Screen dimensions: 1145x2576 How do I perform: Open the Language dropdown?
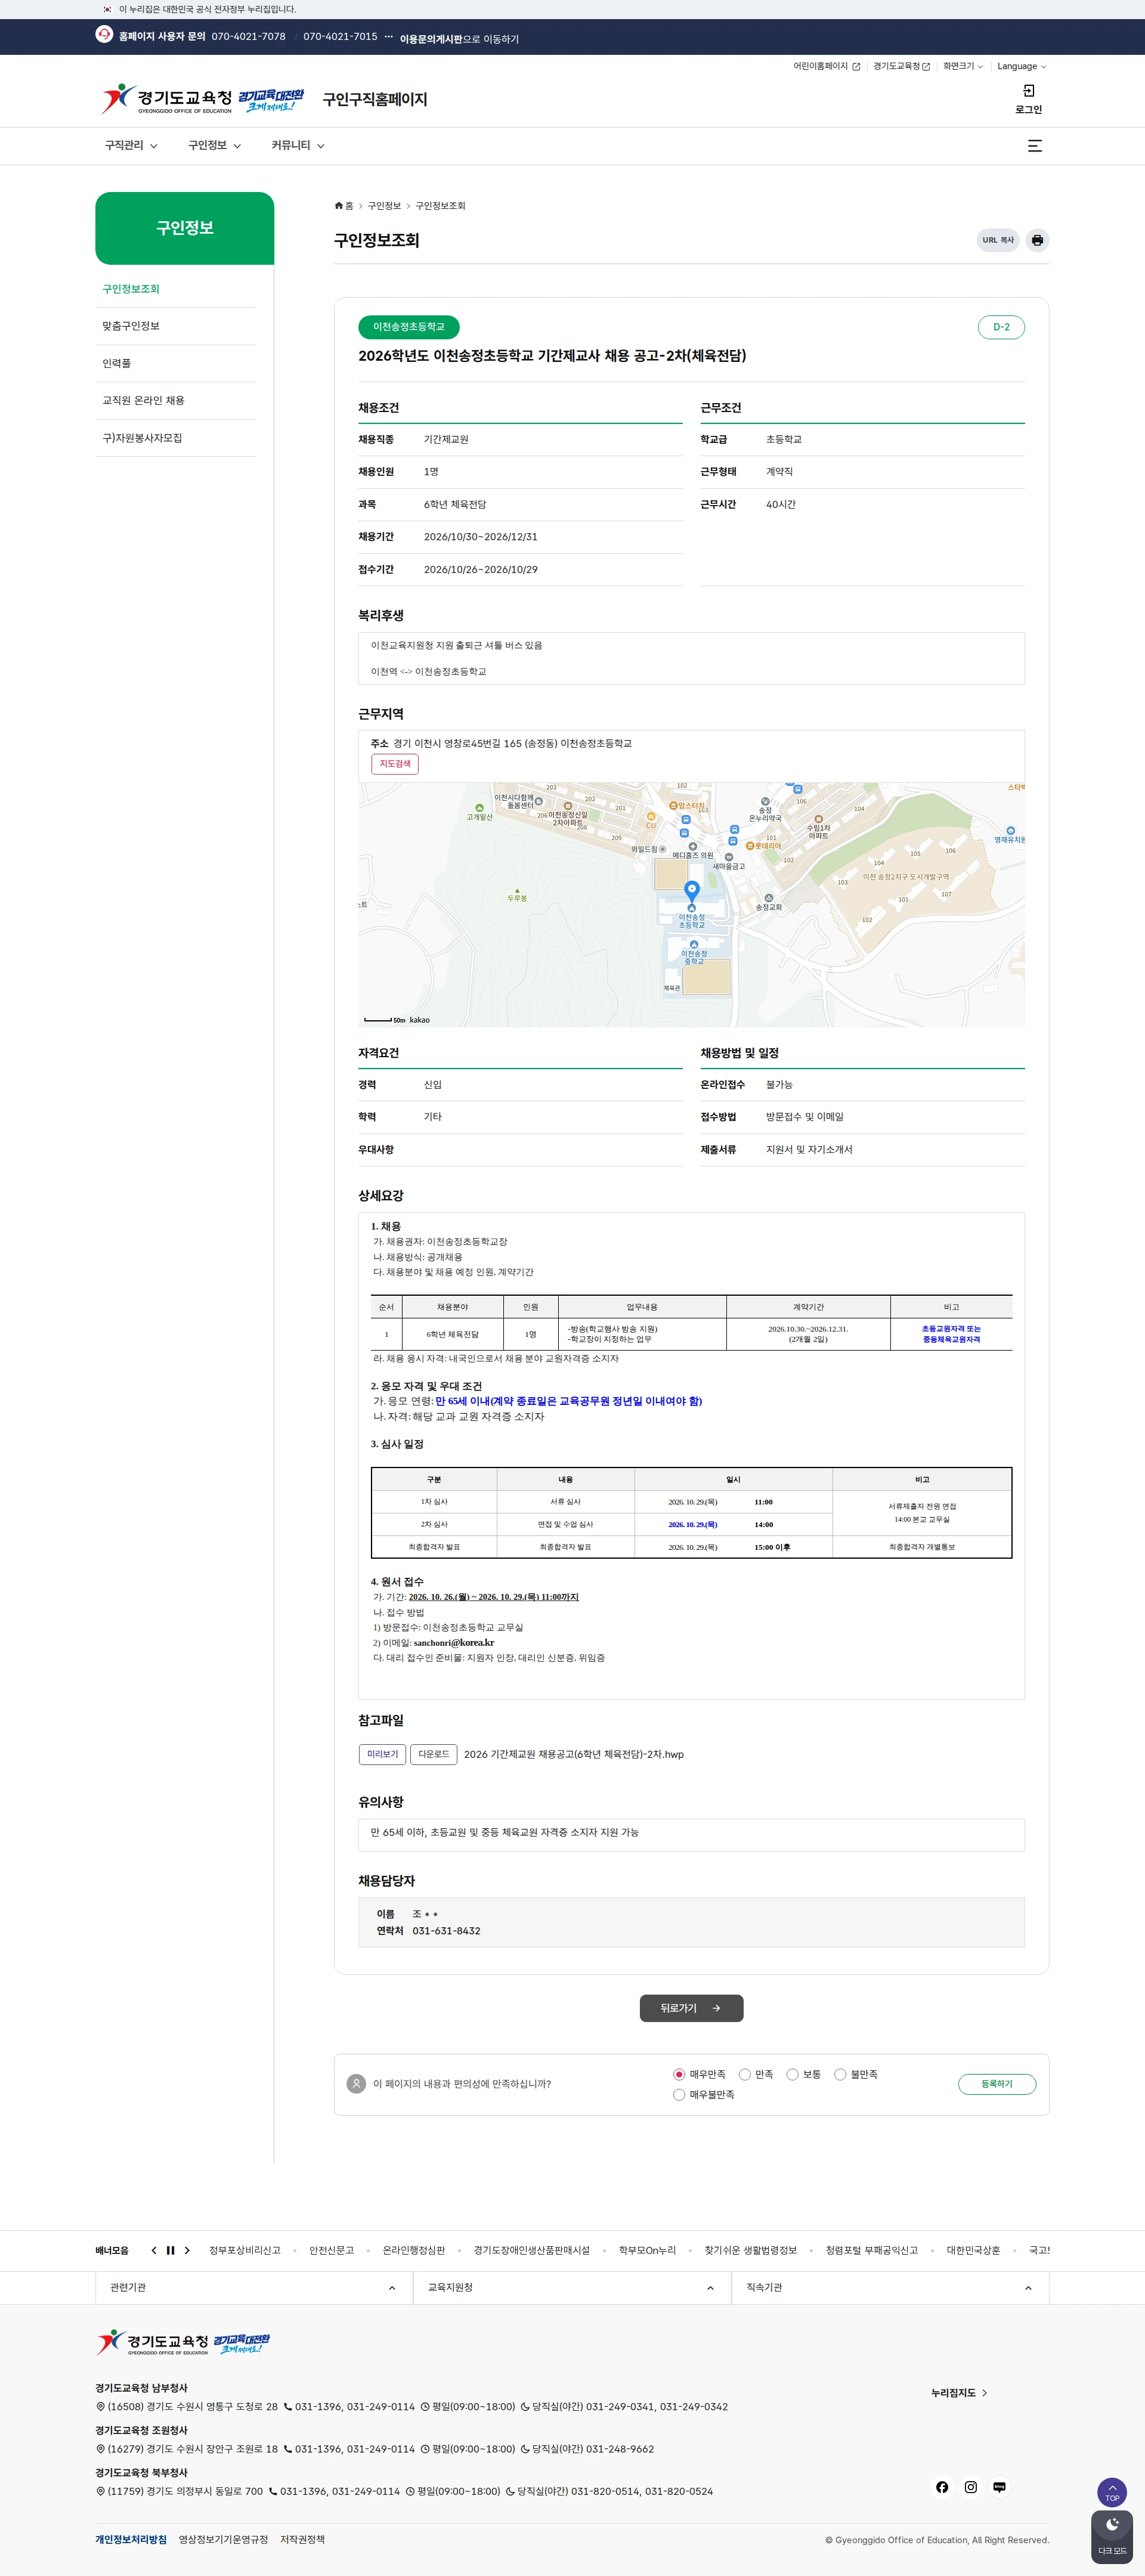pyautogui.click(x=1021, y=66)
